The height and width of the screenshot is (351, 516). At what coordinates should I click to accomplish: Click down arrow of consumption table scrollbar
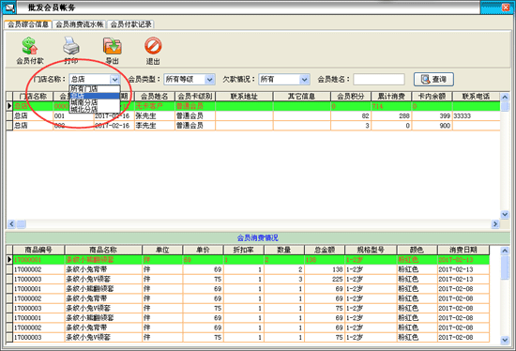tap(505, 340)
